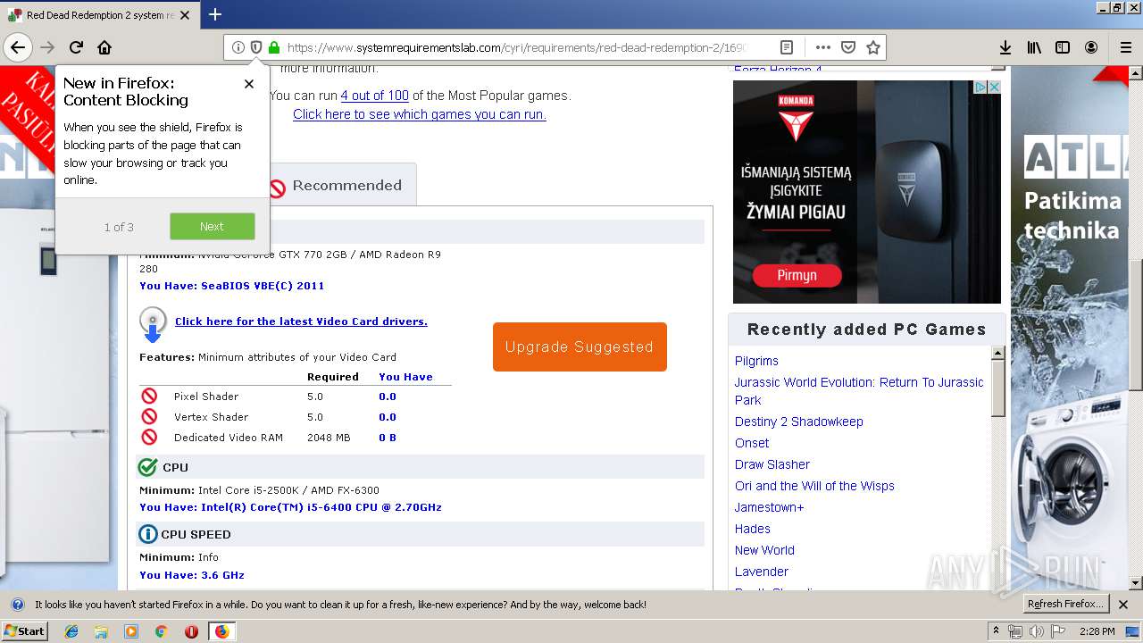The width and height of the screenshot is (1143, 643).
Task: Open the Jamestown+ link
Action: tap(769, 507)
